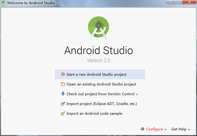Screen dimensions: 197x136
Task: Minimize the Welcome window
Action: (170, 2)
